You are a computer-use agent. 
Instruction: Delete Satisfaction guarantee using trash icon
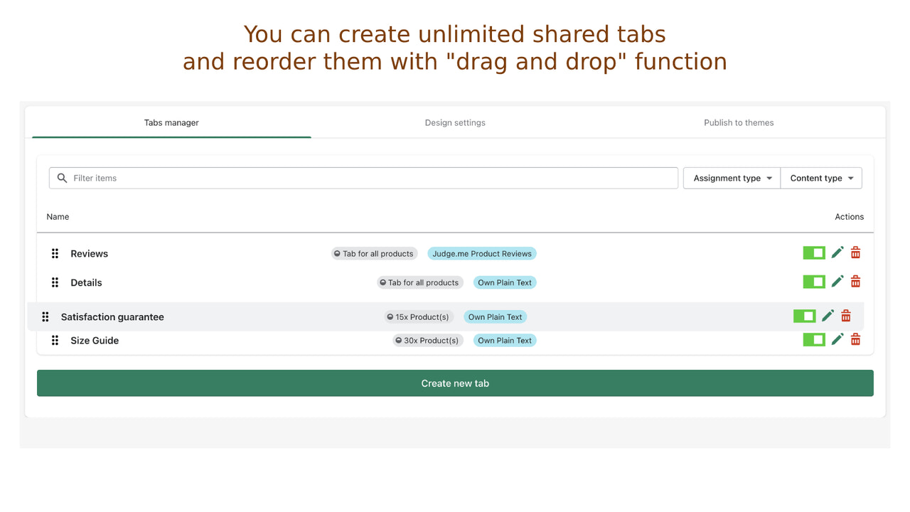(x=846, y=315)
